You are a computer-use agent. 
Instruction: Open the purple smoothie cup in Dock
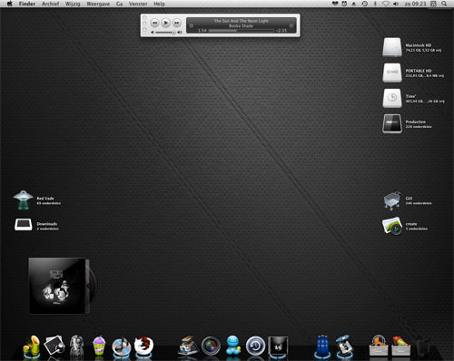[x=99, y=345]
